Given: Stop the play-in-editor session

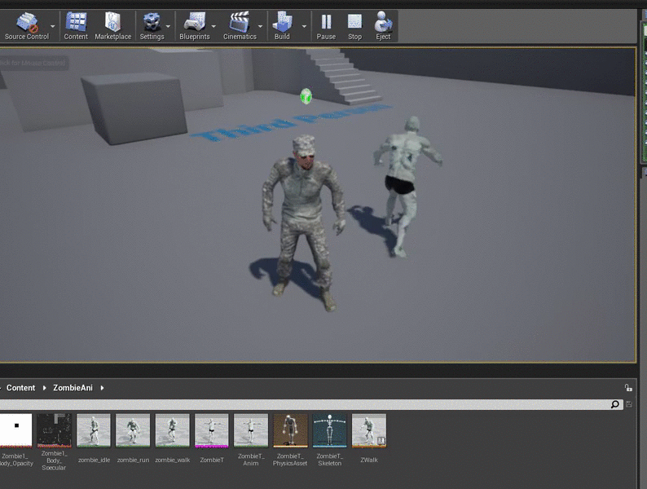Looking at the screenshot, I should 354,25.
